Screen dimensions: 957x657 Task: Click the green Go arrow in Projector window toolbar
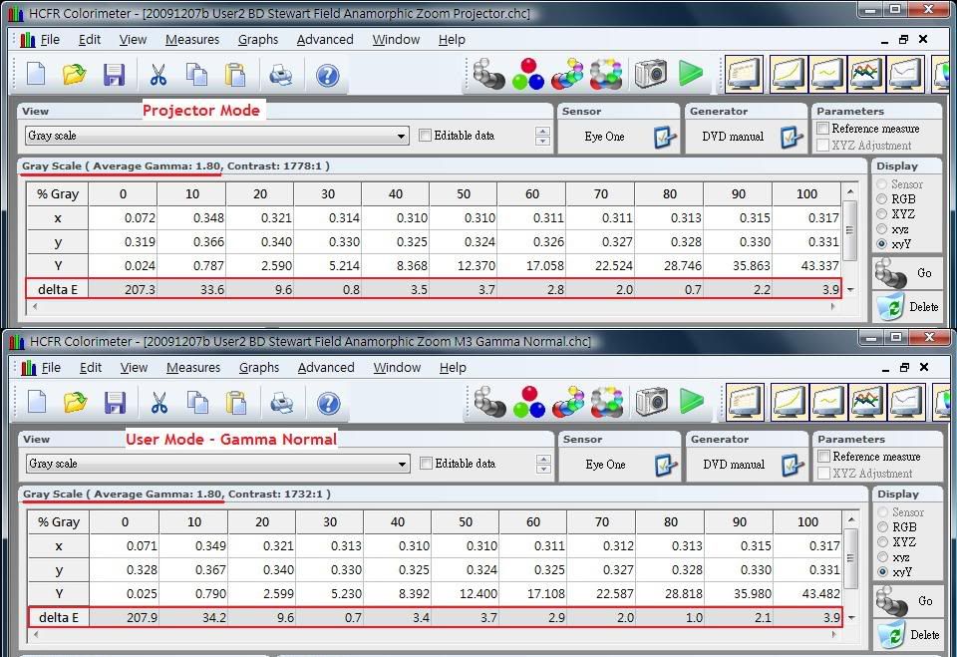click(691, 74)
